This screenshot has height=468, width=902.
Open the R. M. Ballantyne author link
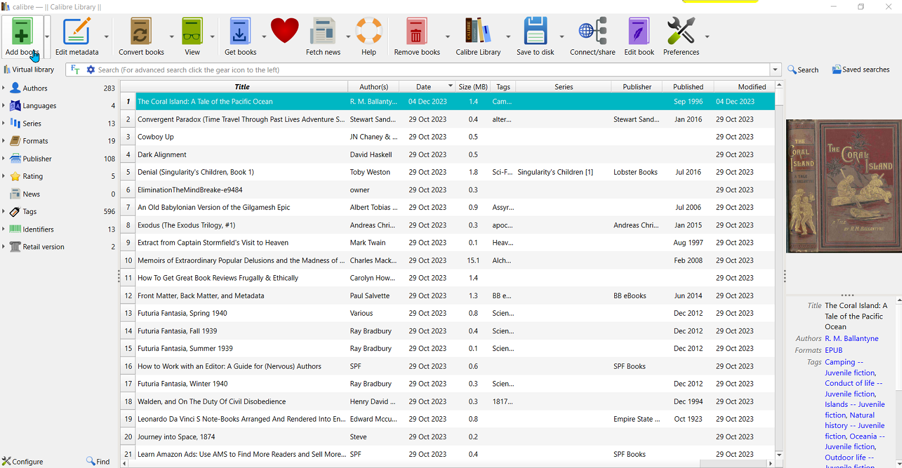(851, 339)
